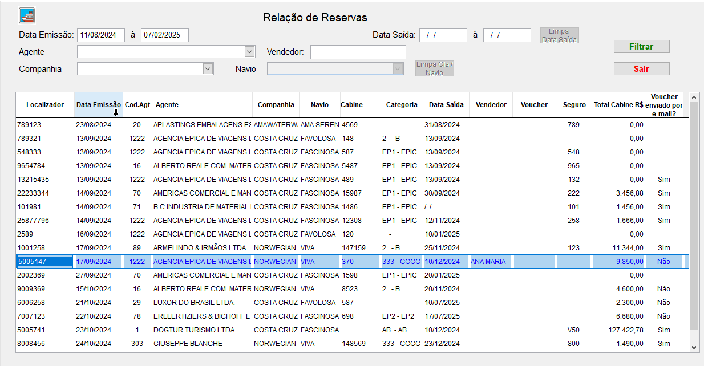This screenshot has width=704, height=366.
Task: Select the DOGTUR TURISMO LTDA. row
Action: 194,330
